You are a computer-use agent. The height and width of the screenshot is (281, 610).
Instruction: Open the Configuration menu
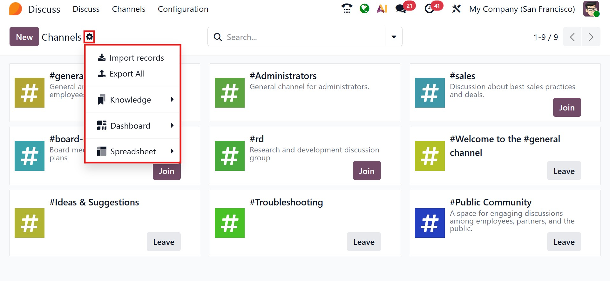pos(183,9)
